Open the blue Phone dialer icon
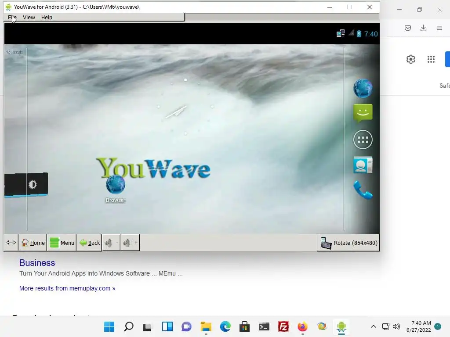Screen dimensions: 450x337 tap(363, 190)
